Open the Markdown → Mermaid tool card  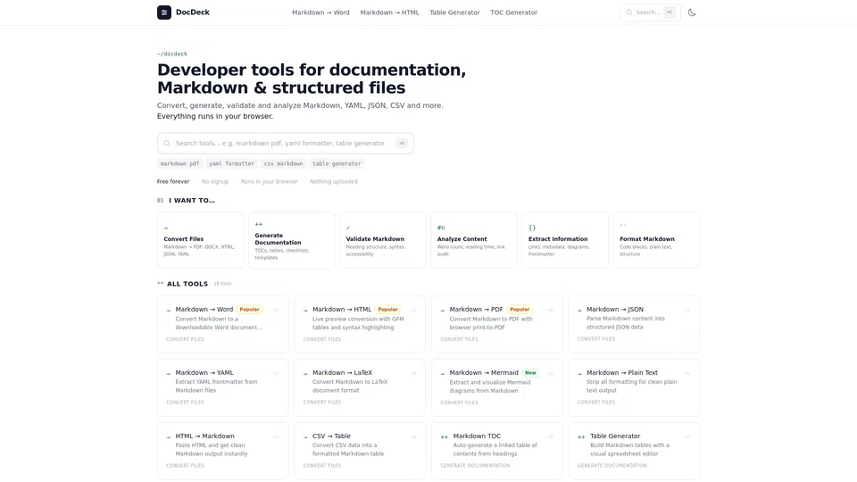pos(497,388)
